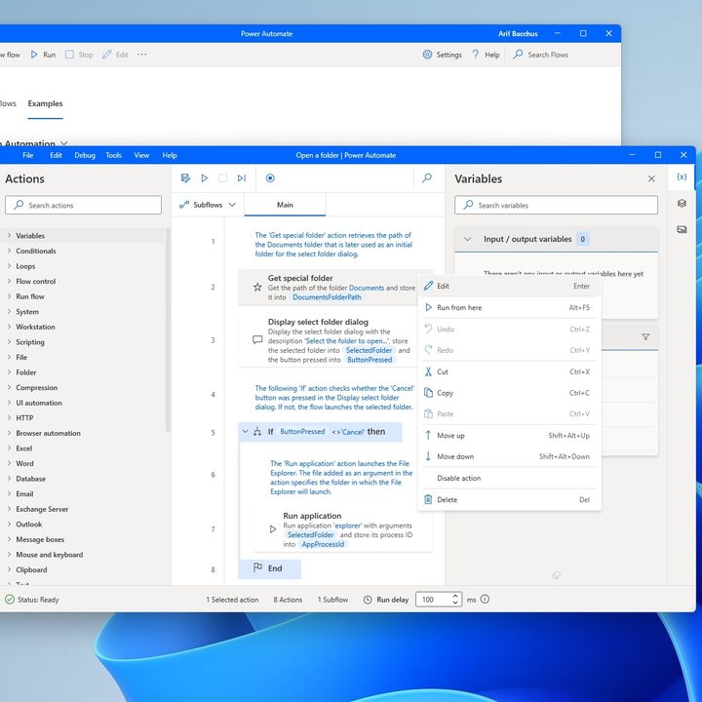The height and width of the screenshot is (702, 702).
Task: Expand the Browser automation actions group
Action: [9, 433]
